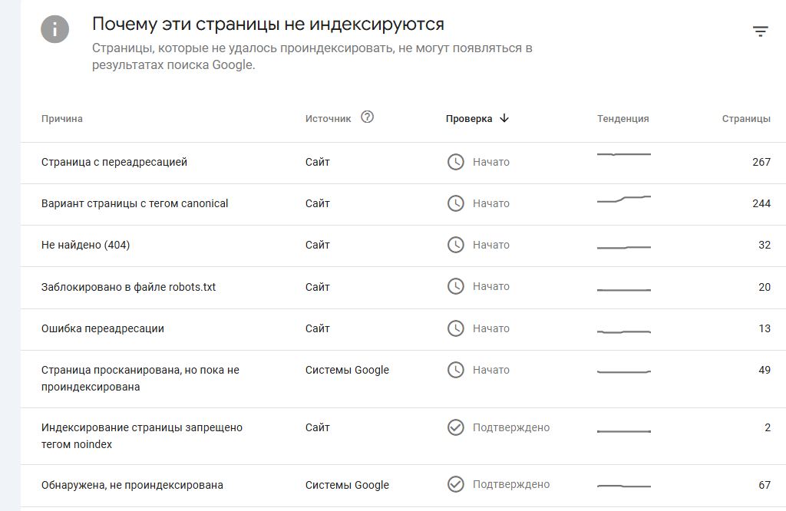Open Вариант страницы с тегом canonical row
This screenshot has height=511, width=786.
pyautogui.click(x=135, y=203)
